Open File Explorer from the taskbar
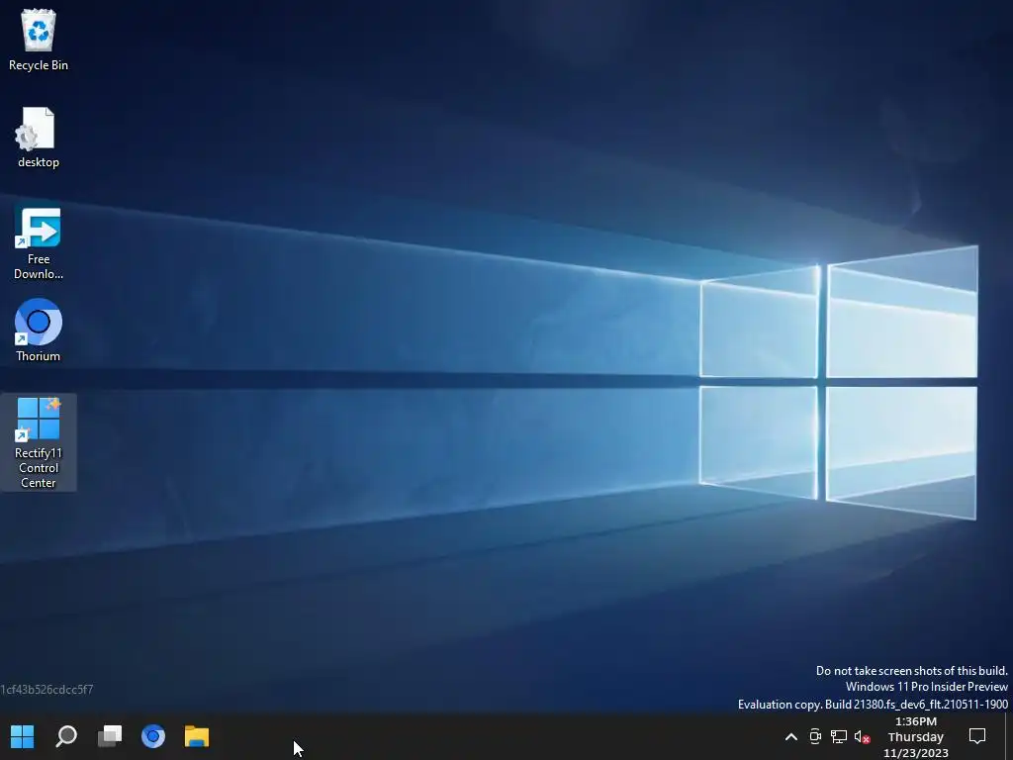 (197, 736)
